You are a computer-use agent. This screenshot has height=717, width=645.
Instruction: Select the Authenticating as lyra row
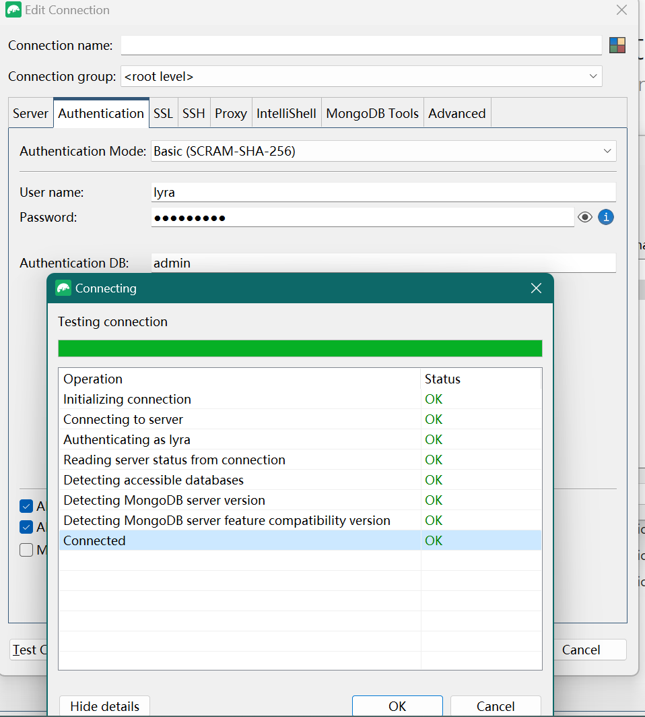300,439
